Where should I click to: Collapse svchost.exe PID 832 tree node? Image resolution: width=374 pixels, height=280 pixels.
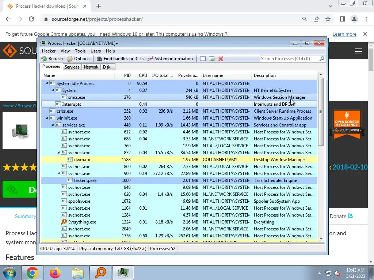click(59, 153)
